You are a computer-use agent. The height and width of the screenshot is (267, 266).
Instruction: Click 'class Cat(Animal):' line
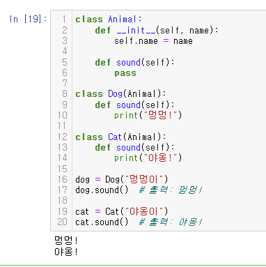click(x=120, y=137)
